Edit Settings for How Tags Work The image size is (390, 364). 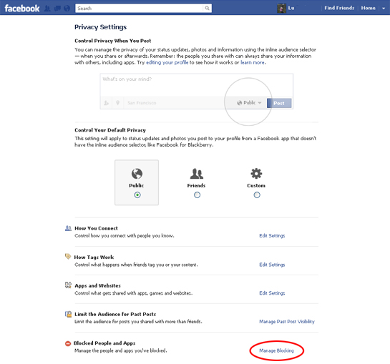pyautogui.click(x=272, y=265)
